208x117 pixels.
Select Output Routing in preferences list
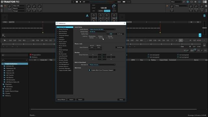tap(63, 29)
